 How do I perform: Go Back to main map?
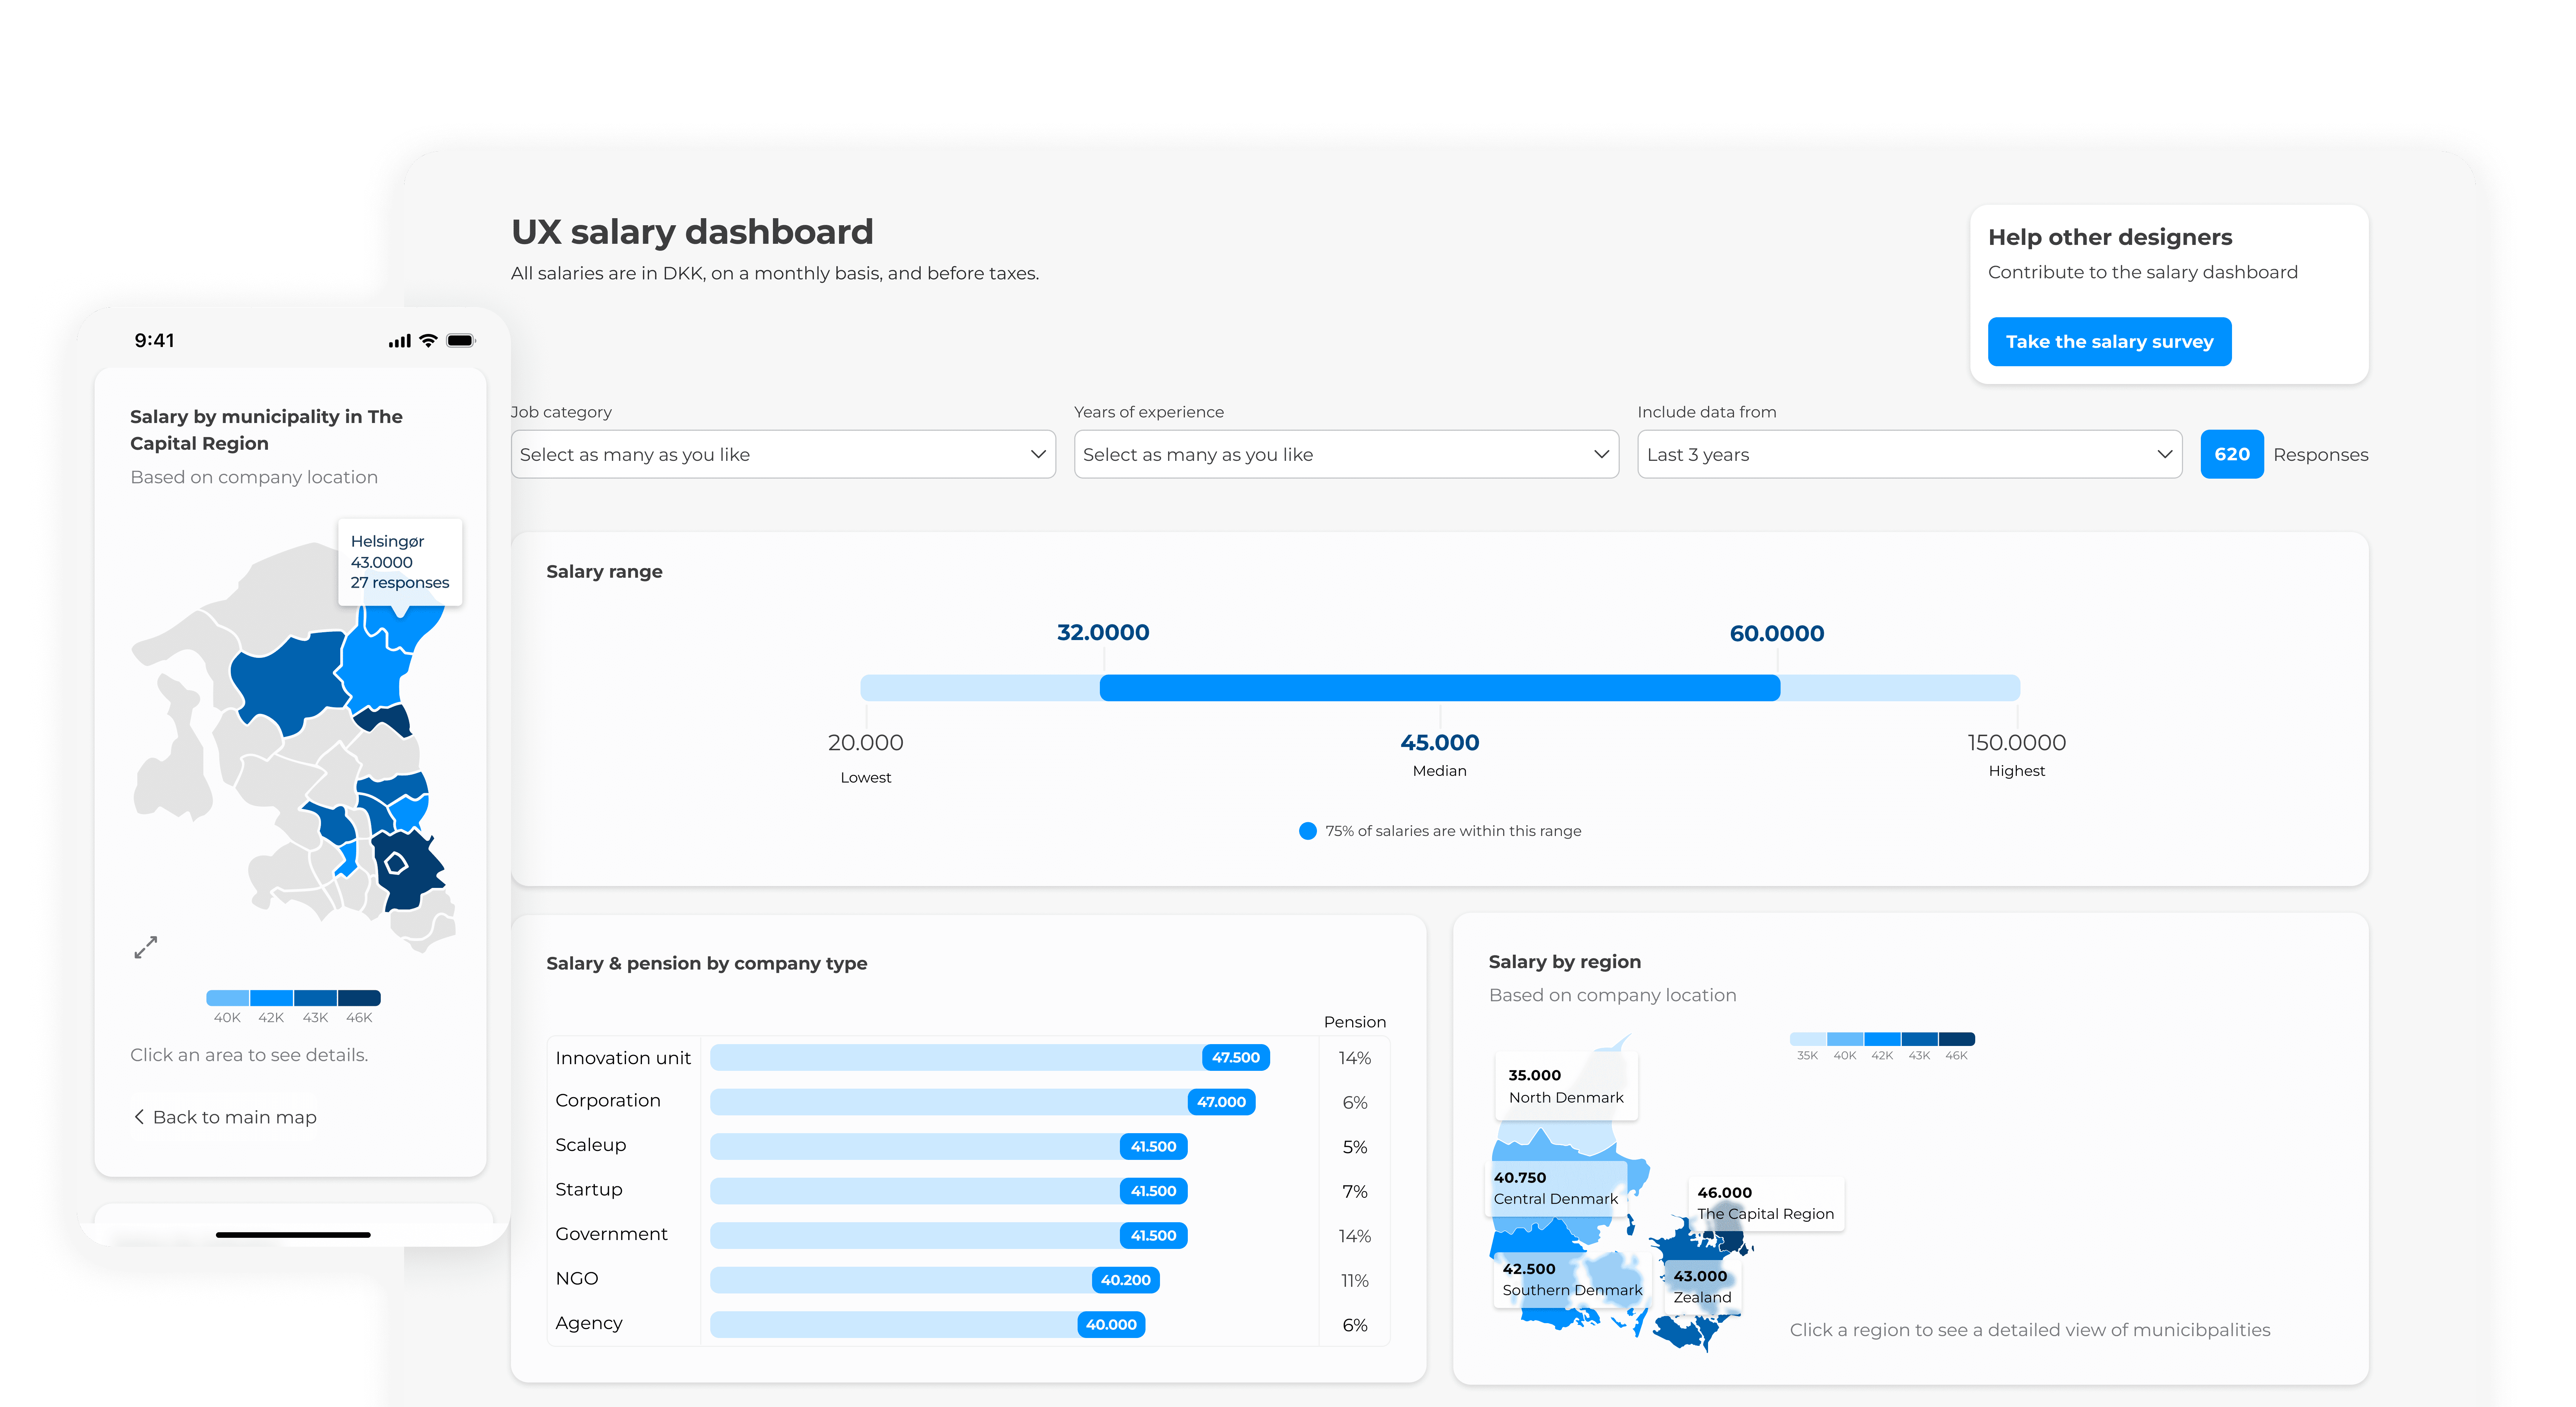click(x=234, y=1117)
